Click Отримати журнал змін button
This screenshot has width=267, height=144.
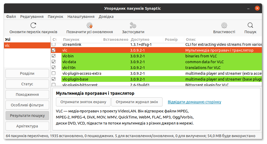pyautogui.click(x=137, y=102)
